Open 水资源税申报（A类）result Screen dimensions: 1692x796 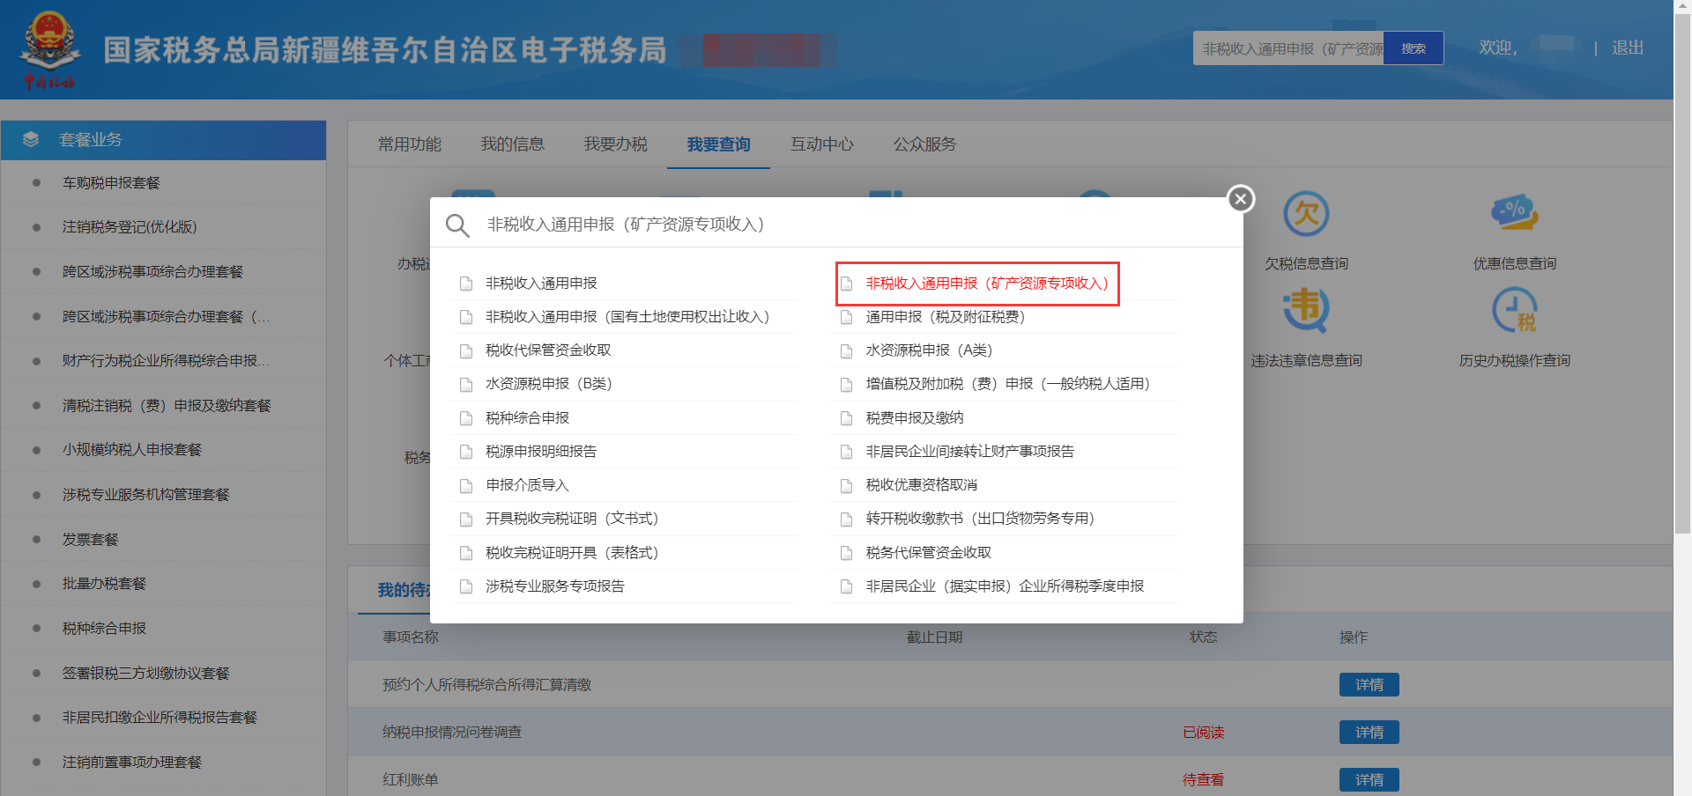point(930,350)
